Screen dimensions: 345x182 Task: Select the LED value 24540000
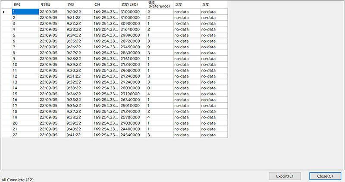(133, 135)
